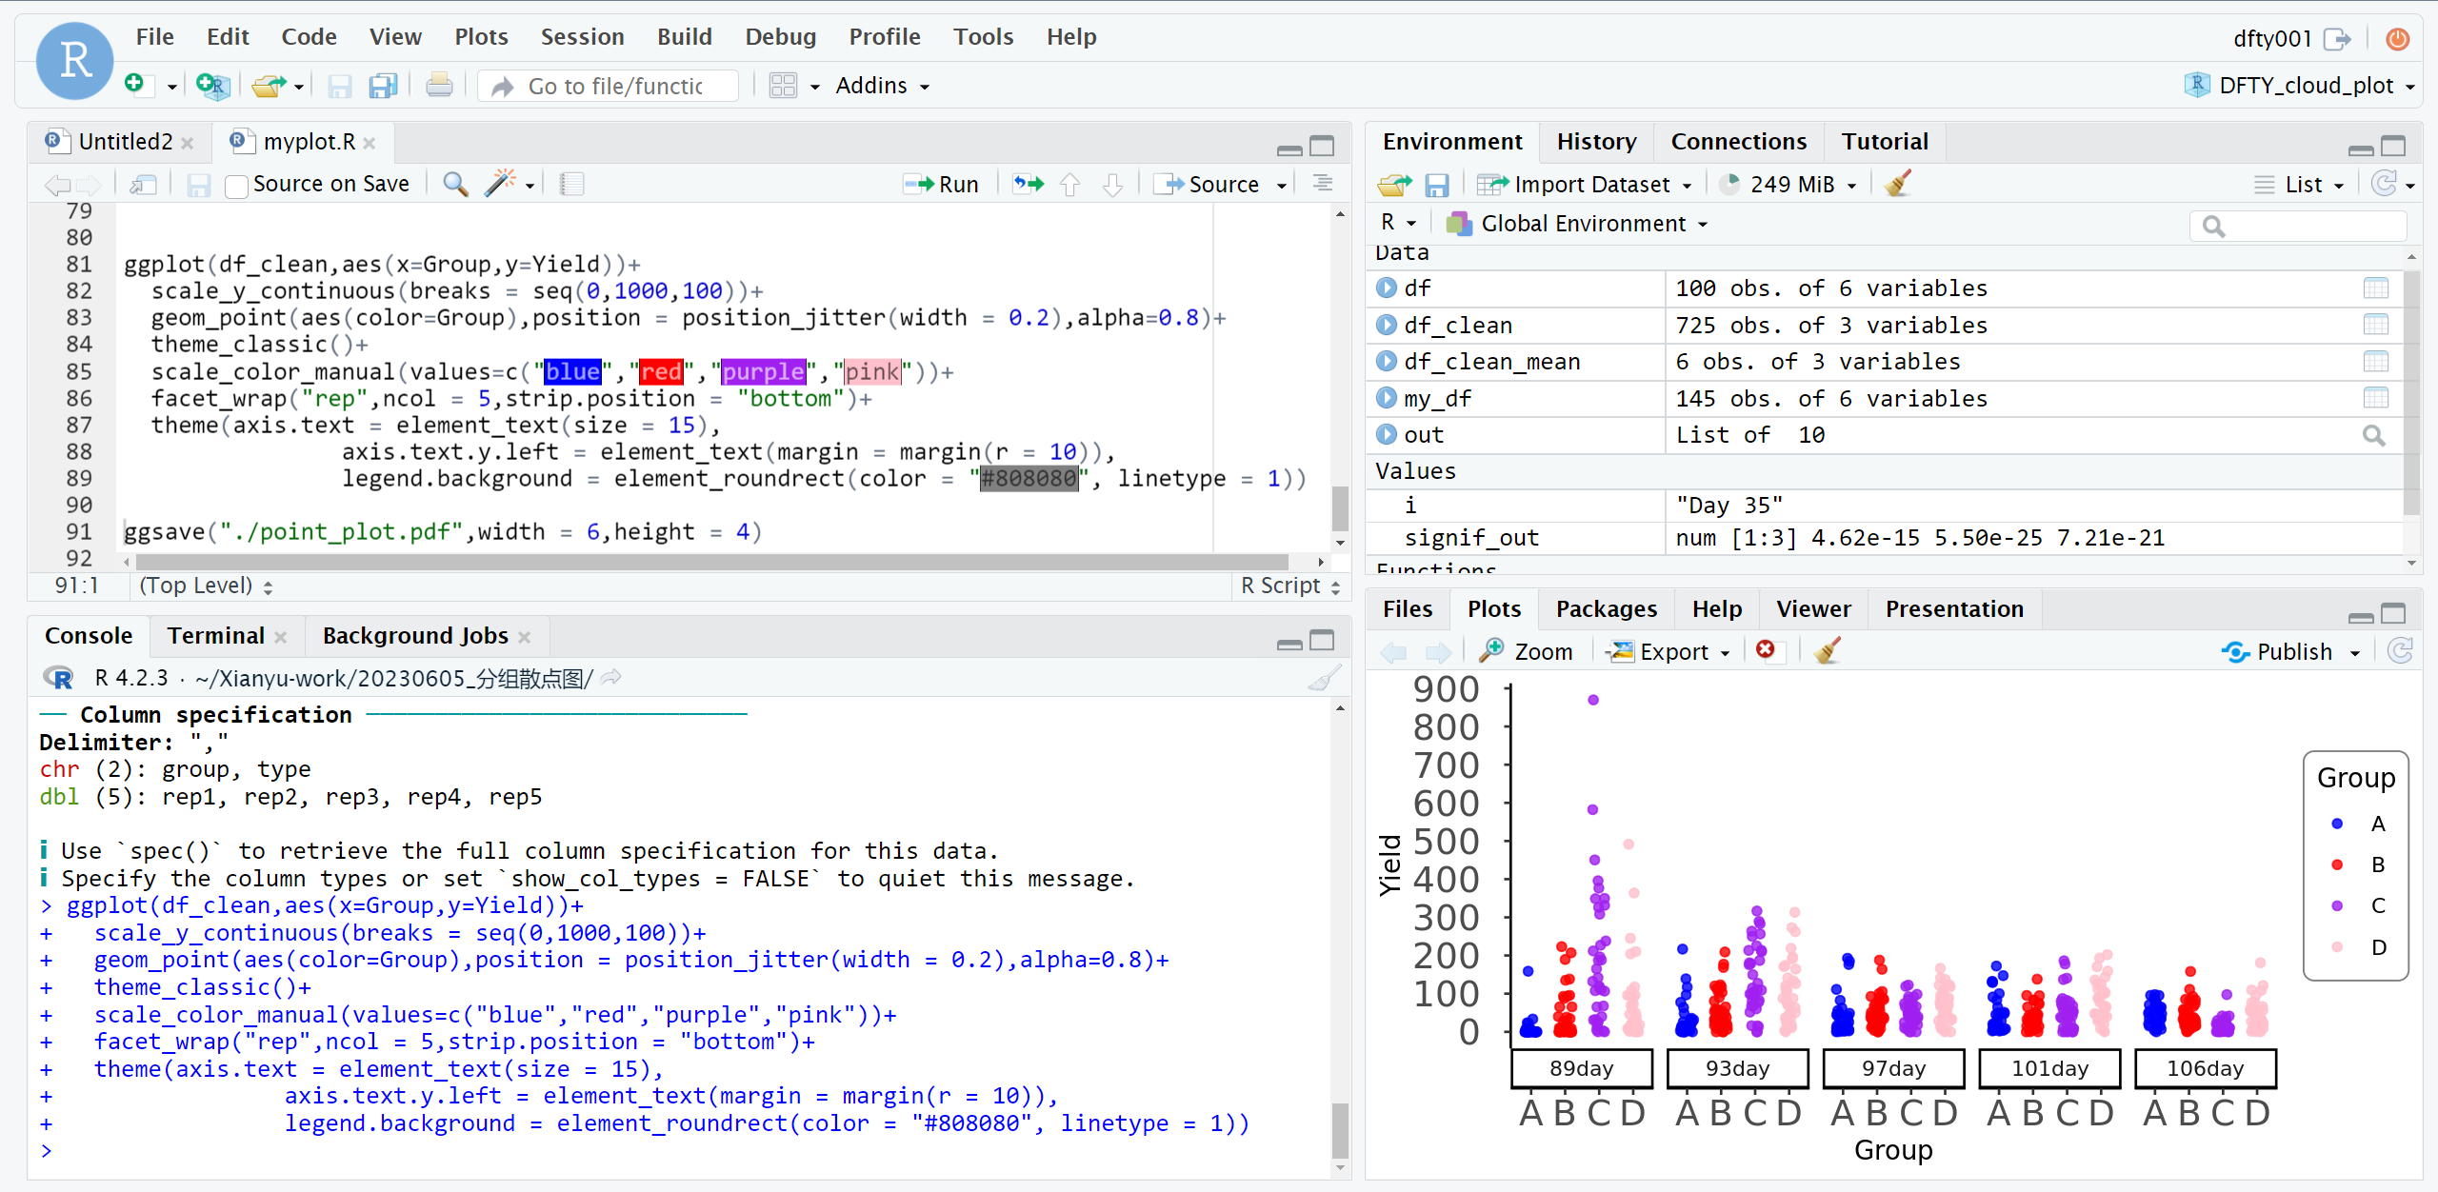Click the Code tools magic wand icon
The height and width of the screenshot is (1192, 2438).
(500, 183)
